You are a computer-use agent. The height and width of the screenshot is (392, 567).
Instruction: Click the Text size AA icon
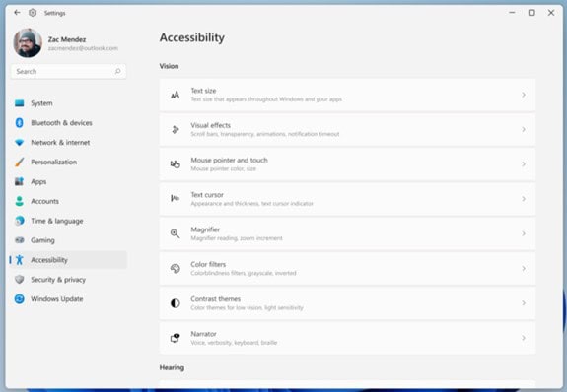click(175, 95)
